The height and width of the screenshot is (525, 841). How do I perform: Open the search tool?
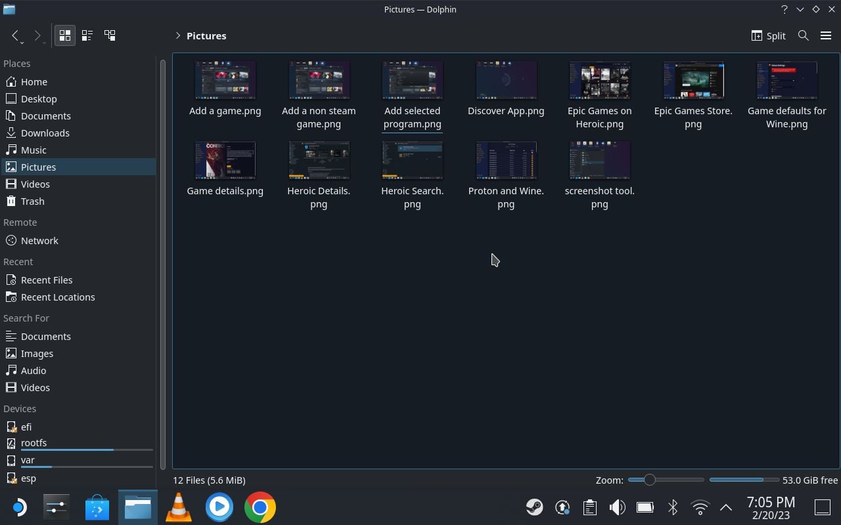click(x=803, y=35)
